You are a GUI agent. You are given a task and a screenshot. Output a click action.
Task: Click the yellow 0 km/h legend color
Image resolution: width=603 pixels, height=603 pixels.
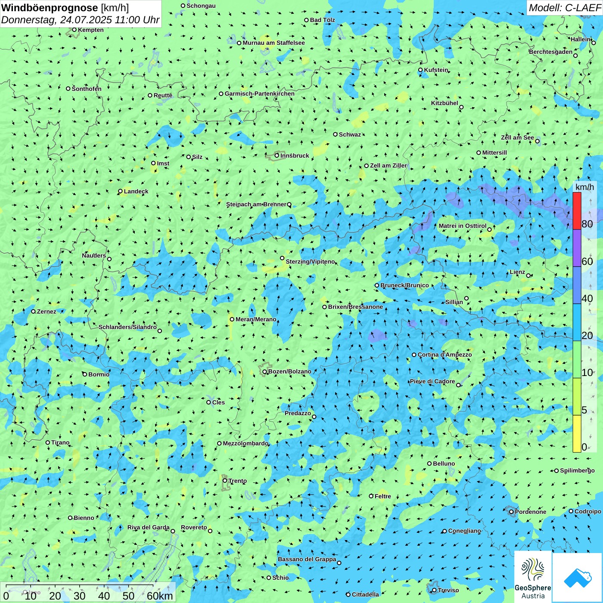(577, 434)
